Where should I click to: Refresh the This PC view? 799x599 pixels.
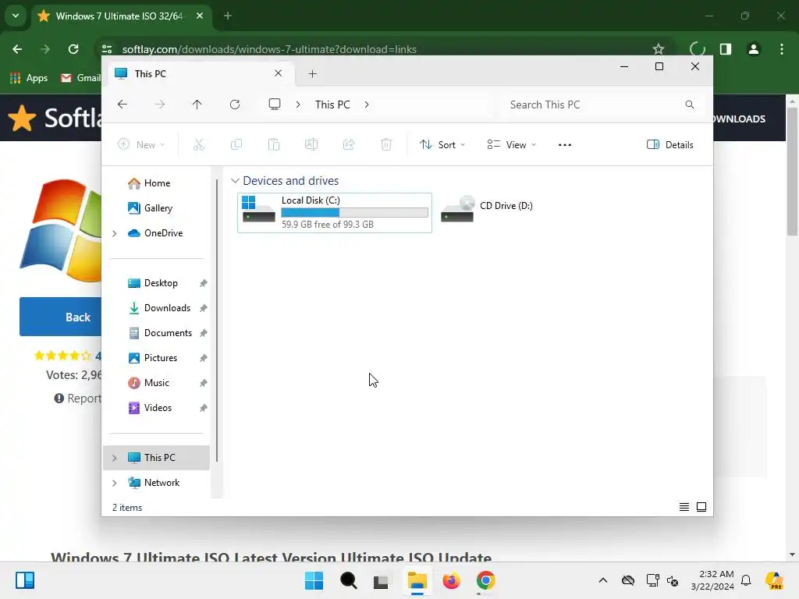point(235,105)
